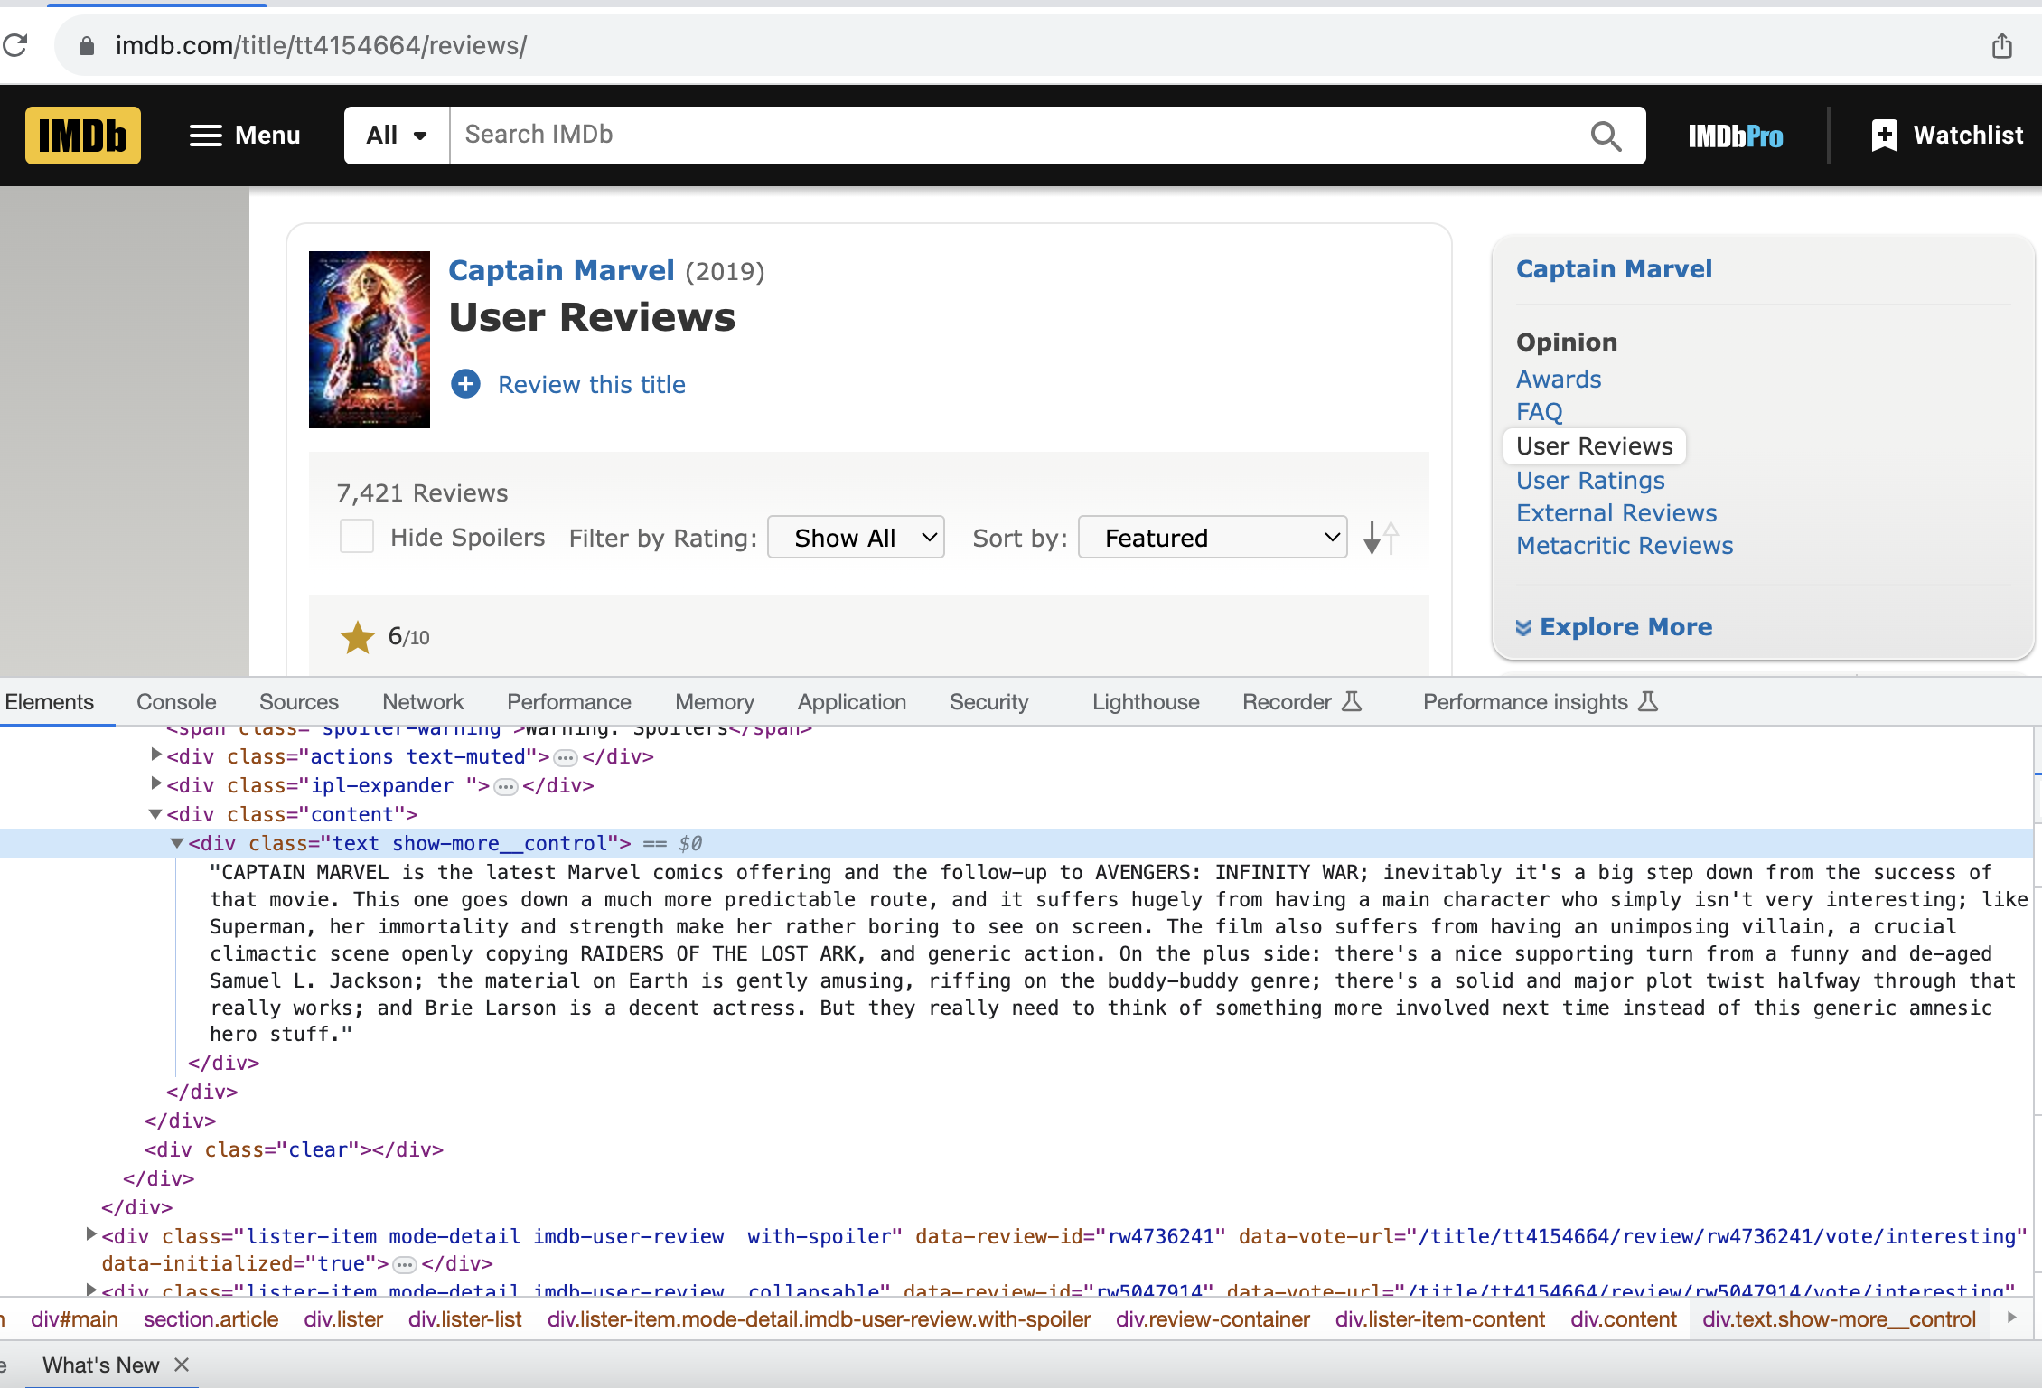Screen dimensions: 2042x1388
Task: Switch to Performance insights tab
Action: coord(1541,702)
